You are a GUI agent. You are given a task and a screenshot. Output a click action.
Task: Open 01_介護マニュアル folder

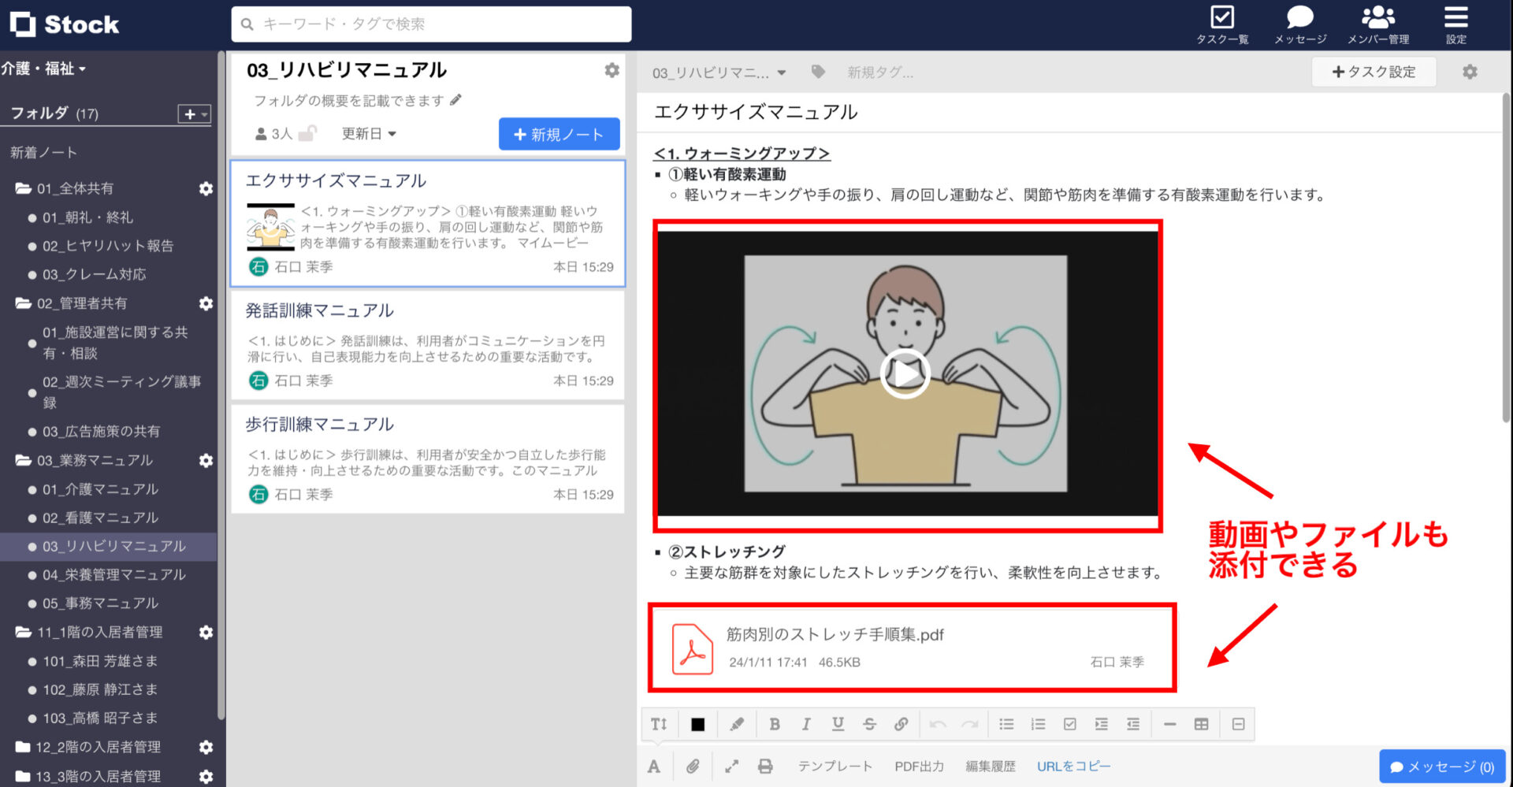coord(100,489)
